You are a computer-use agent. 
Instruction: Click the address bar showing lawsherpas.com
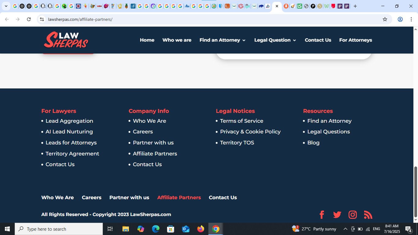point(214,19)
